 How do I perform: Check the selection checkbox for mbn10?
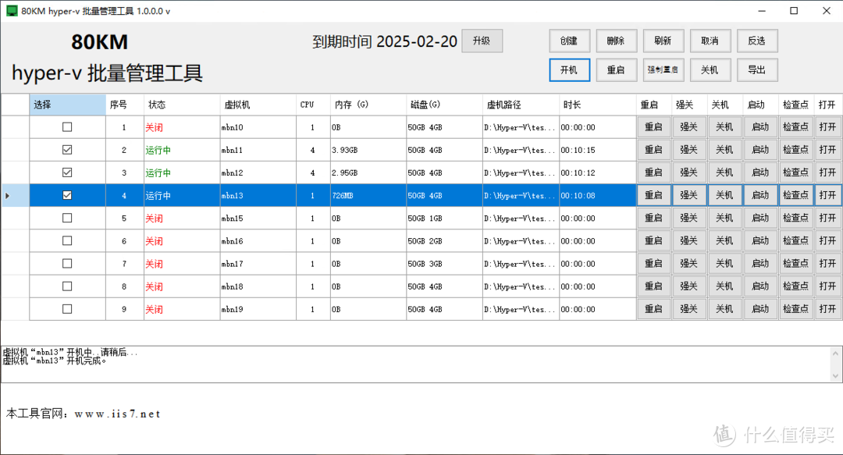67,126
